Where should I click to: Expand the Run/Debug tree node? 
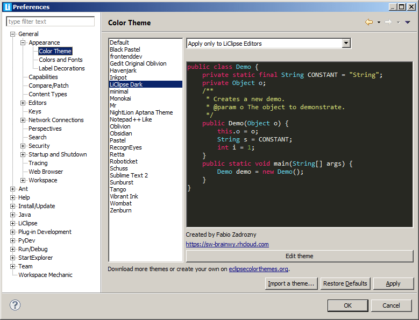pyautogui.click(x=12, y=249)
